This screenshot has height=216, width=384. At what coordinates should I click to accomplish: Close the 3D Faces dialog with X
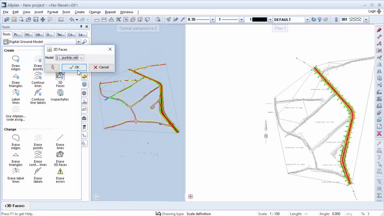(110, 49)
